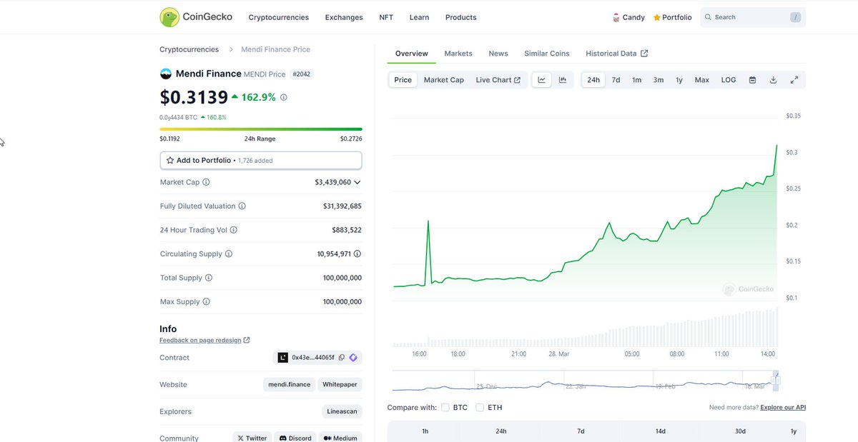Click the chart navigator mini timeline

point(583,381)
